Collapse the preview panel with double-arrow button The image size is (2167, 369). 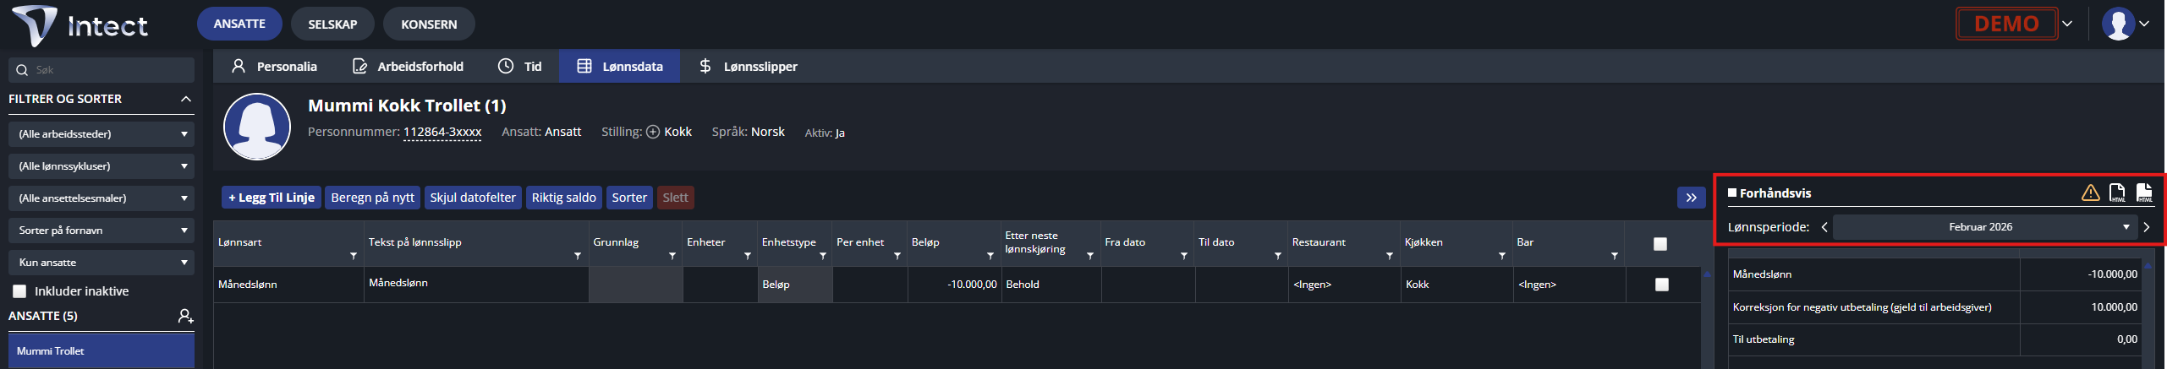(1691, 198)
